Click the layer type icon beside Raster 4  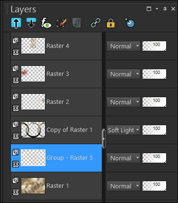point(16,40)
